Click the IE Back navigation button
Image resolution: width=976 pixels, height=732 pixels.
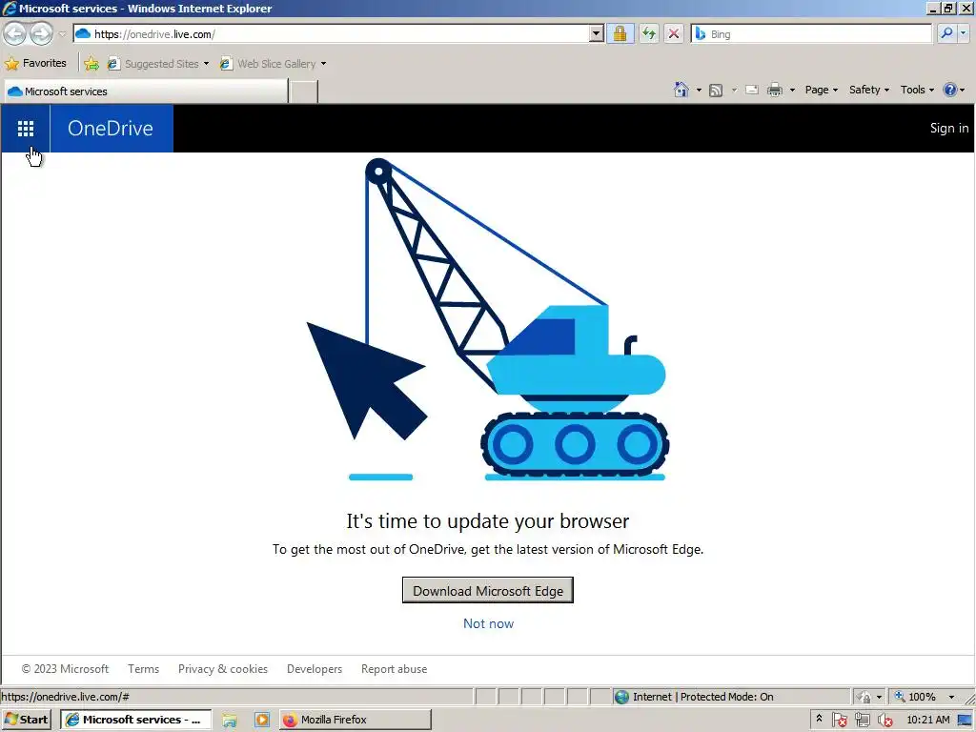pos(15,33)
